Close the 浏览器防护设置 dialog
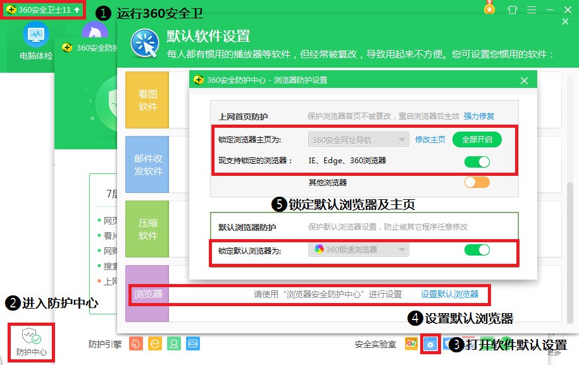 (524, 80)
